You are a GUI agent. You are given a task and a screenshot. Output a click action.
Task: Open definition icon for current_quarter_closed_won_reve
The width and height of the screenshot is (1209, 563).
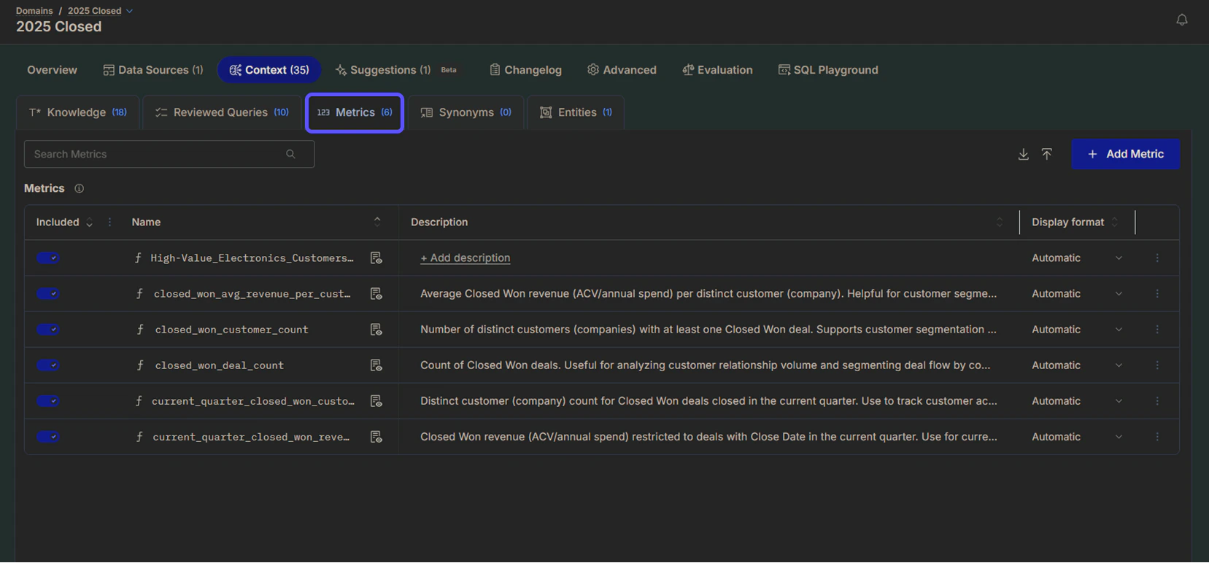point(376,436)
